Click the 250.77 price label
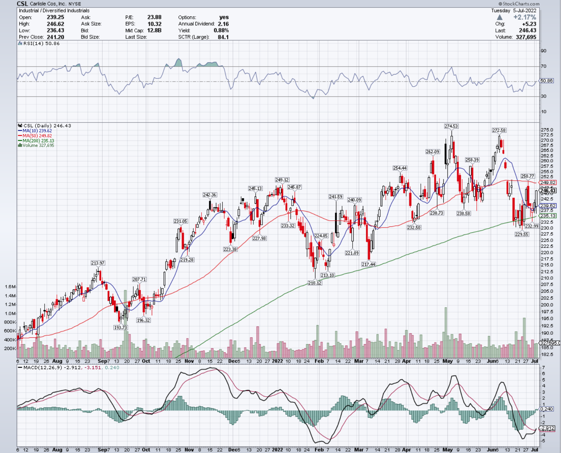562x453 pixels. tap(528, 176)
